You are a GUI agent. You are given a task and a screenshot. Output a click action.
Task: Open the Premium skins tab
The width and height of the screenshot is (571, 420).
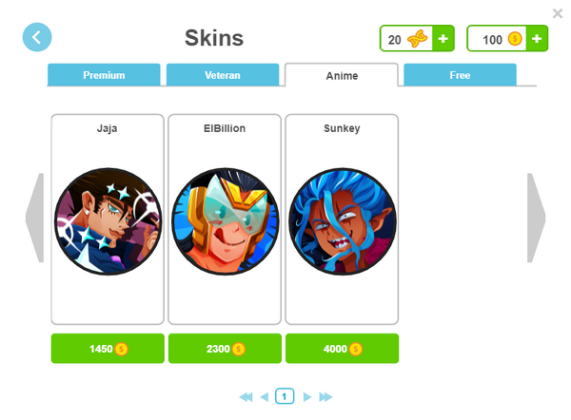click(x=104, y=75)
